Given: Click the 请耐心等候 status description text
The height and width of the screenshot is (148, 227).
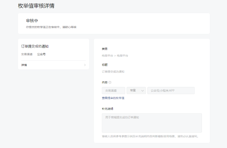Looking at the screenshot, I should (x=51, y=27).
